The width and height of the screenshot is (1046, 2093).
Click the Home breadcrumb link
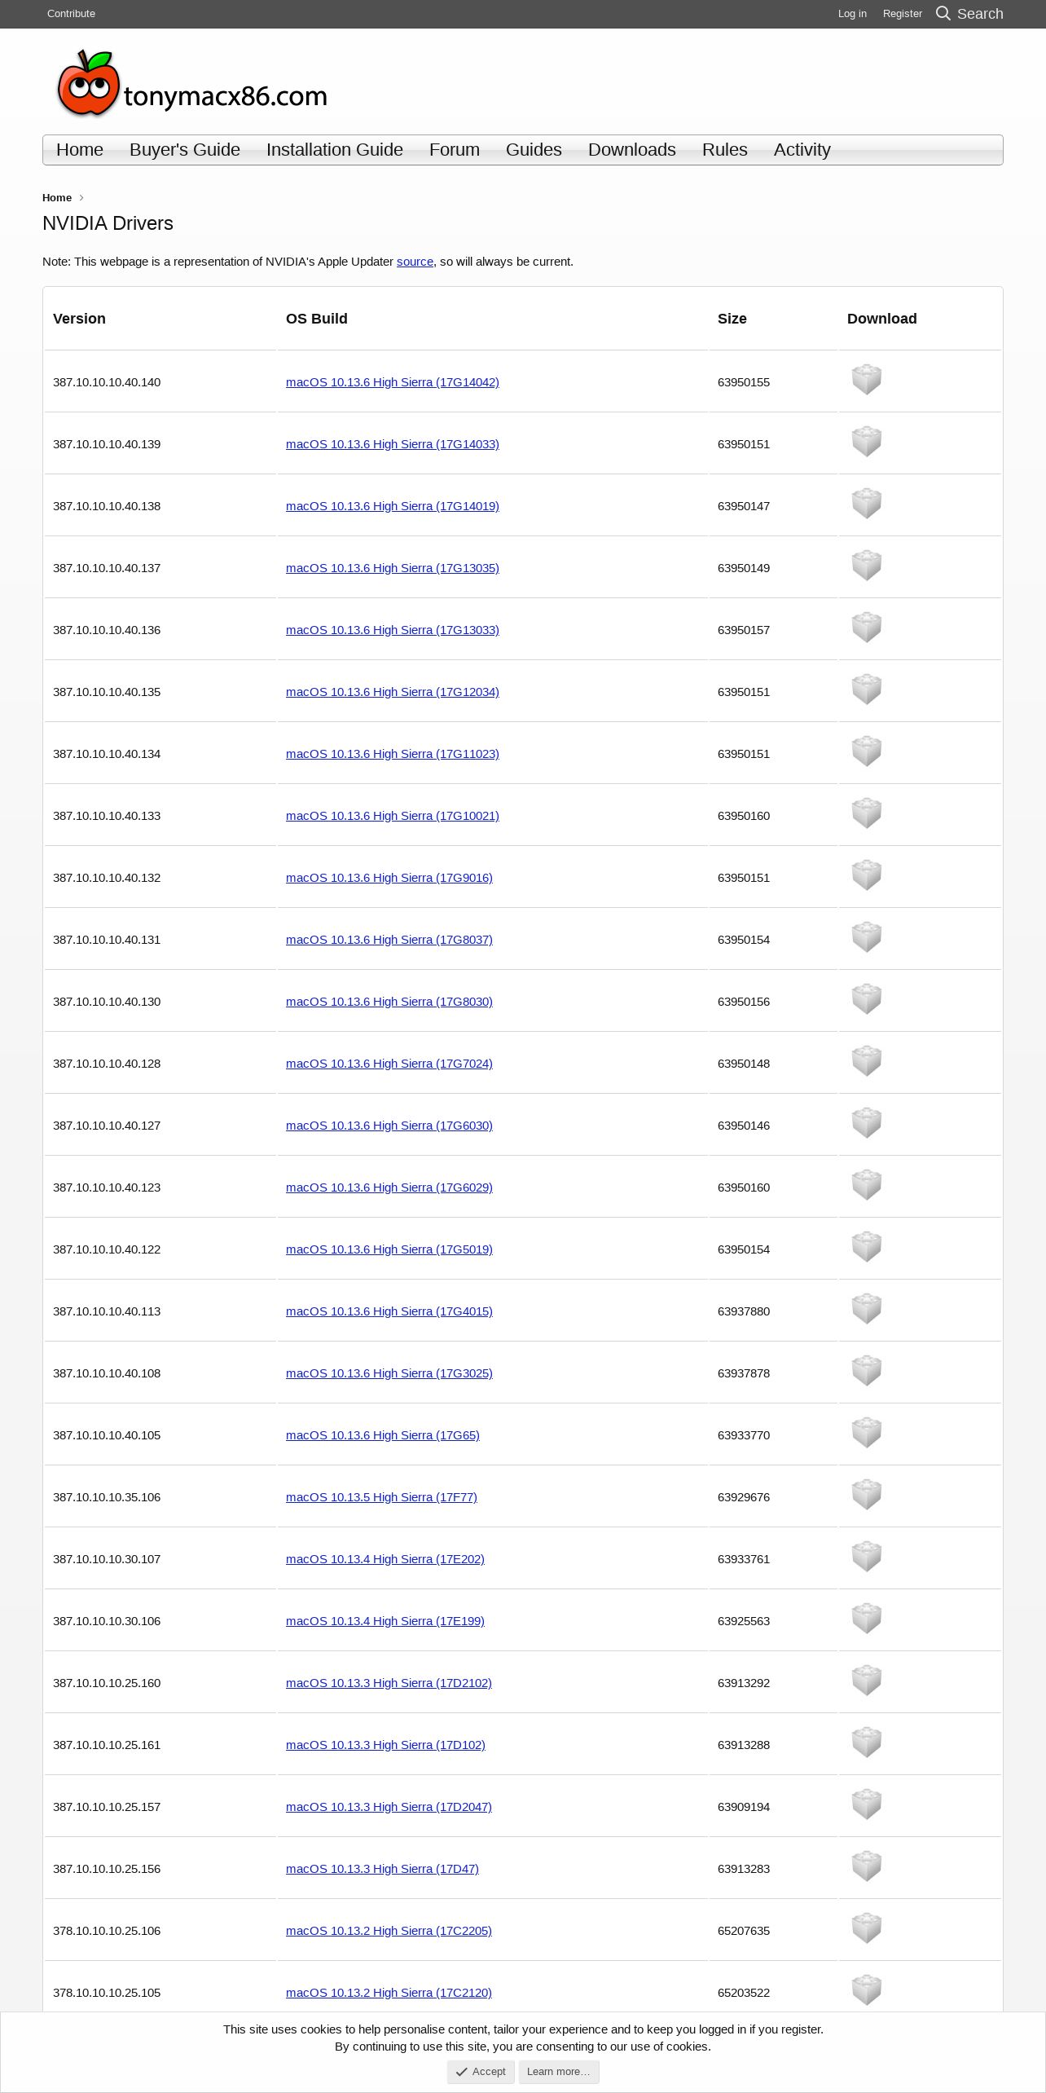pos(57,198)
